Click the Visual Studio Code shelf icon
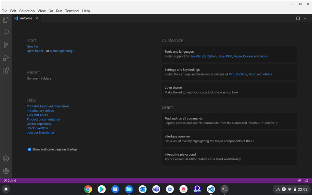Screen dimensions: 312x195 click(211, 189)
